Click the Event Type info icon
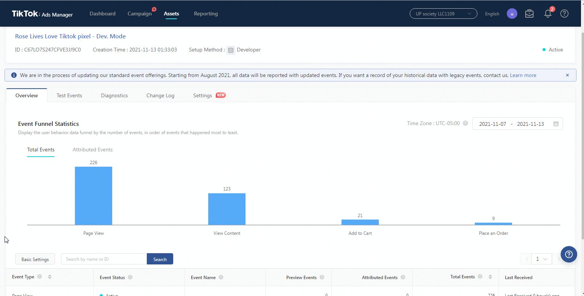 (40, 277)
